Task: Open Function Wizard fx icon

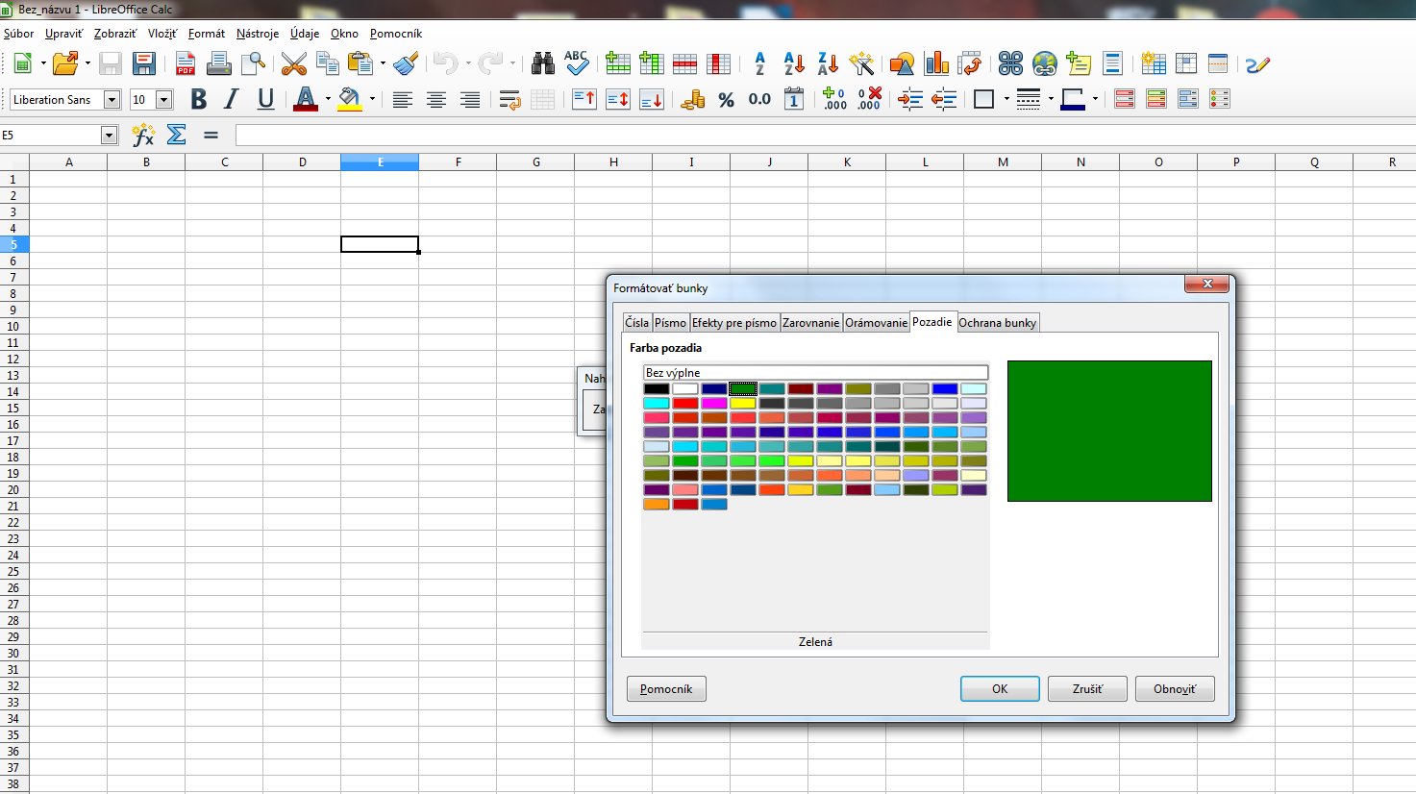Action: click(x=143, y=135)
